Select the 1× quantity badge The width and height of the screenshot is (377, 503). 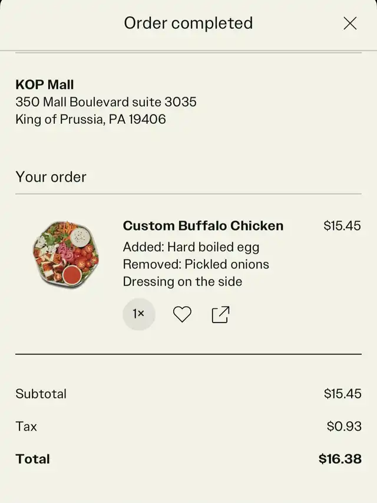[139, 314]
